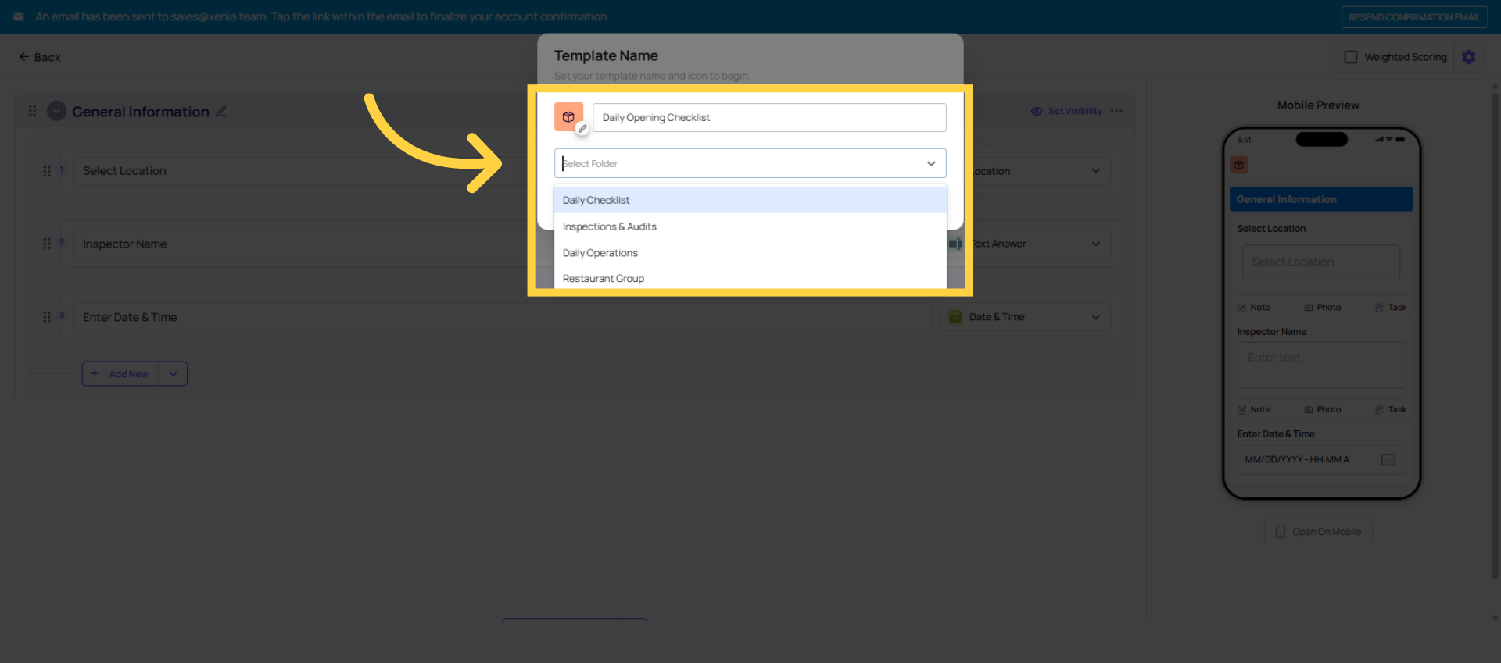Image resolution: width=1501 pixels, height=663 pixels.
Task: Tap Note under Inspector Name in mobile preview
Action: [1254, 410]
